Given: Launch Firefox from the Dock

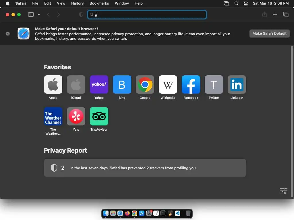Looking at the screenshot, I should [127, 213].
